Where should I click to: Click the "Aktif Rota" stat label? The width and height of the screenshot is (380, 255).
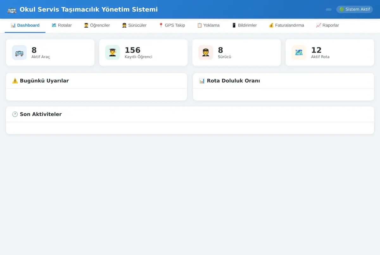pos(320,57)
